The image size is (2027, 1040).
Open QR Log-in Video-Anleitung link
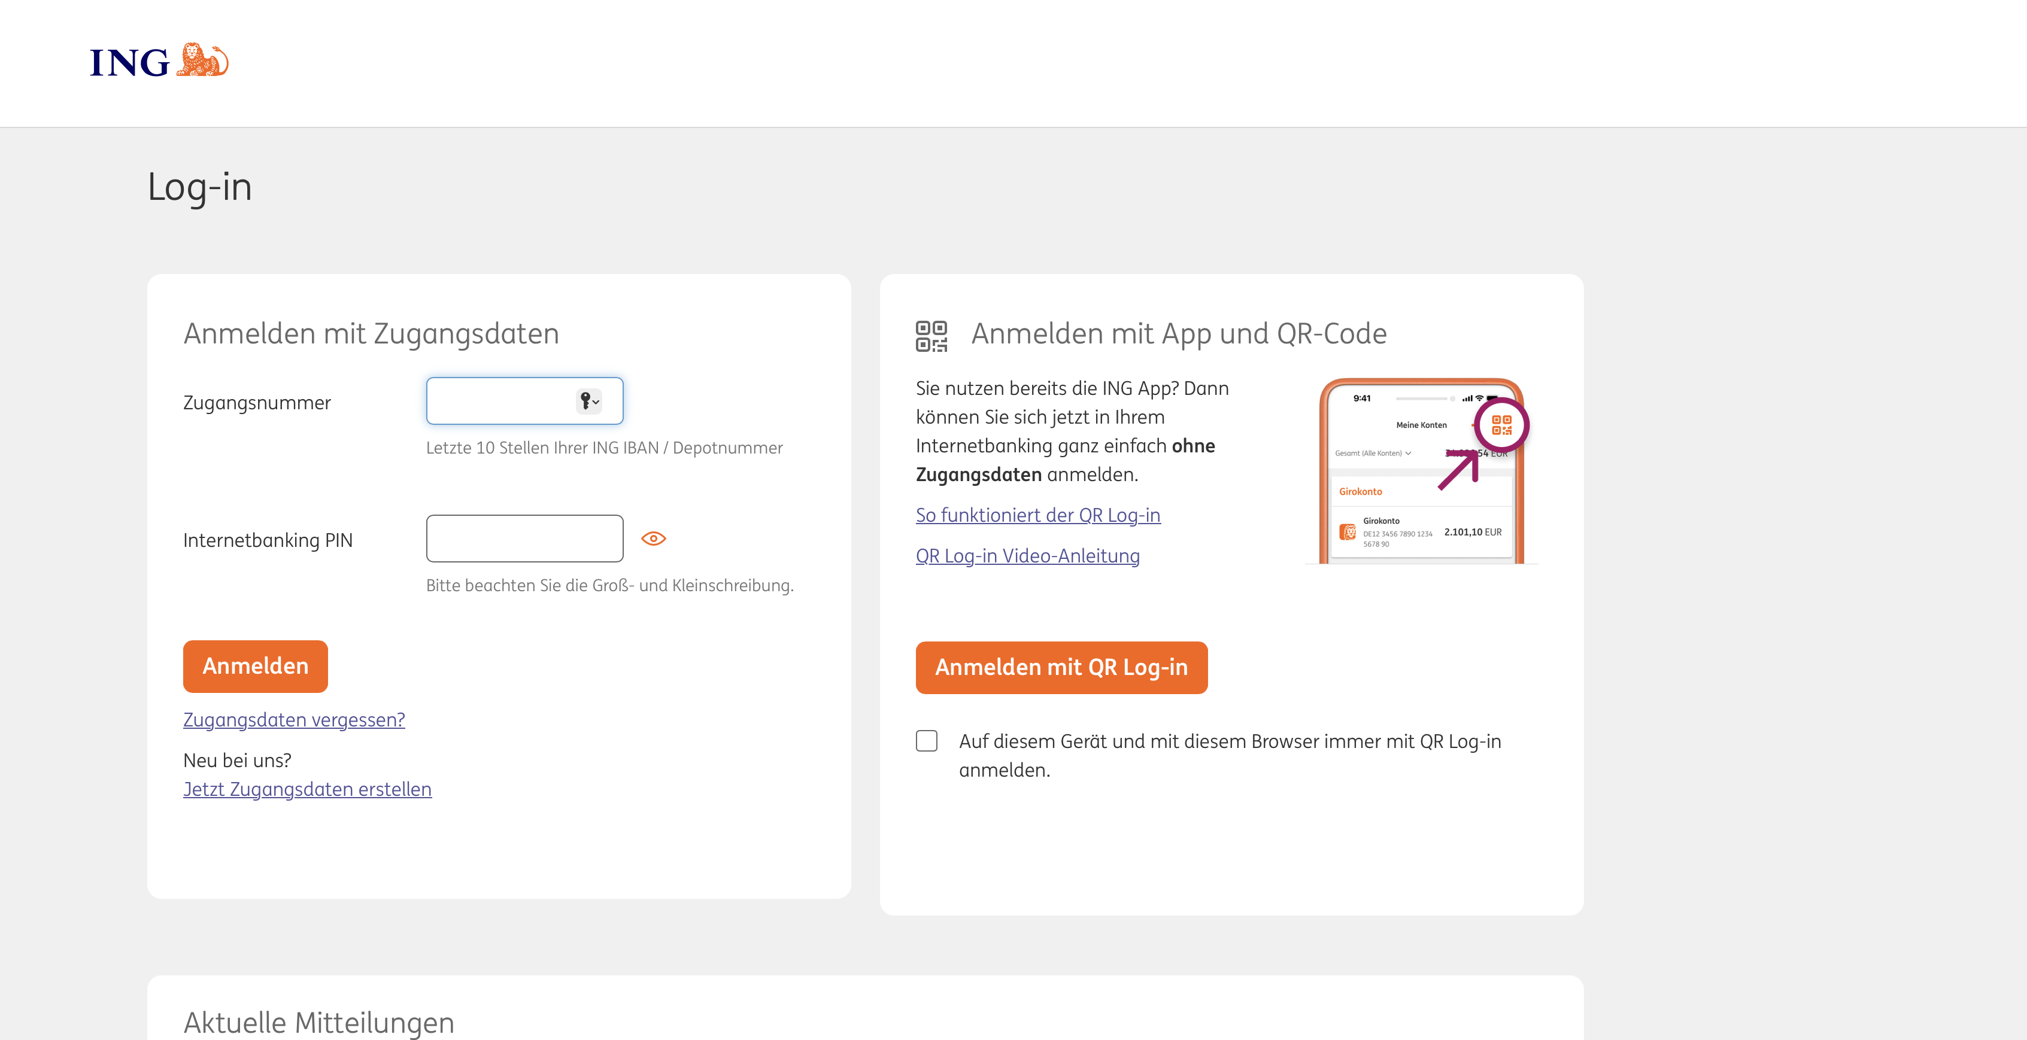pyautogui.click(x=1027, y=556)
